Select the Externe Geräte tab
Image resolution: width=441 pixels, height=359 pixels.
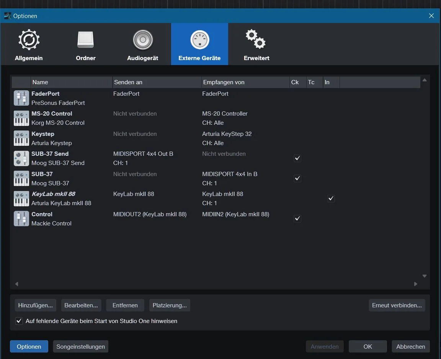pyautogui.click(x=199, y=44)
